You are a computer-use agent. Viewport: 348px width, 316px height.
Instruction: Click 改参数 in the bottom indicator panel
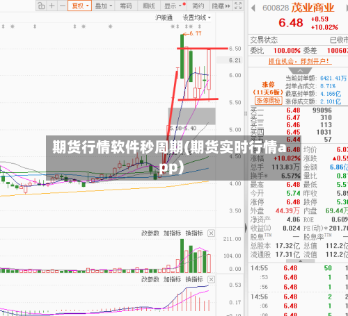point(150,279)
